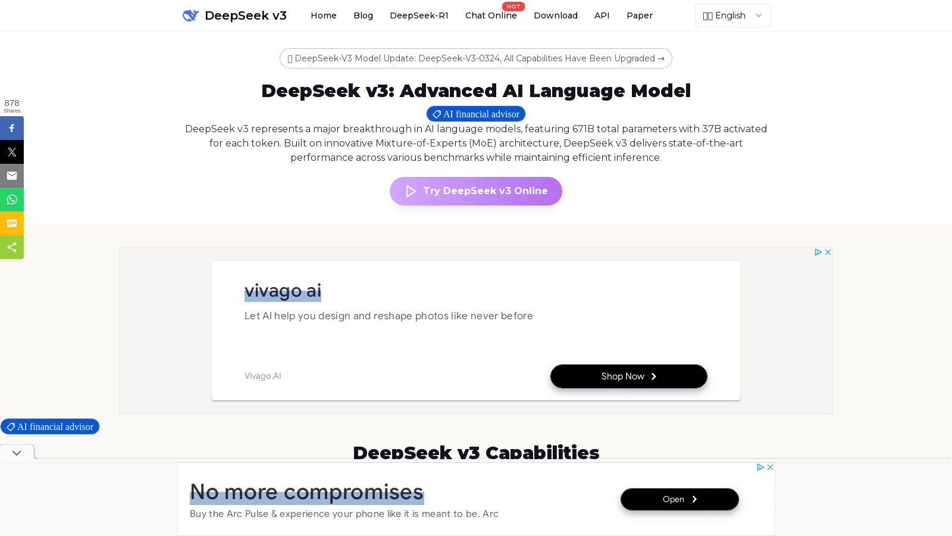Click the DeepSeek whale logo icon
Screen dimensions: 952x536
tap(190, 15)
